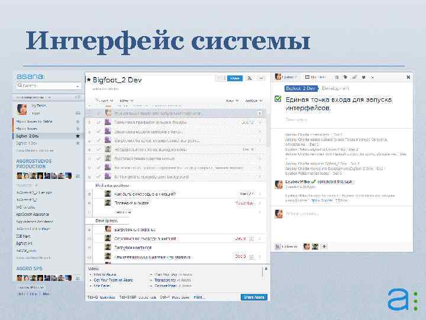The height and width of the screenshot is (320, 426).
Task: Toggle checkmark on 'AI: Not getting currently used background' task
Action: [99, 177]
